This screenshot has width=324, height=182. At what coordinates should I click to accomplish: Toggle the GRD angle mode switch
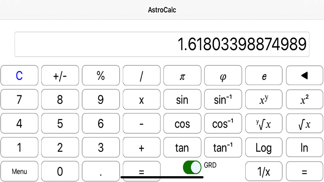click(192, 167)
